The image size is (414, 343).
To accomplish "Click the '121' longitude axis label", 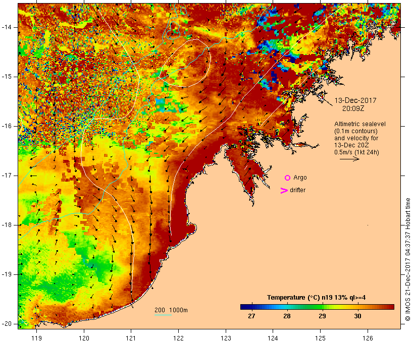I will pyautogui.click(x=131, y=338).
